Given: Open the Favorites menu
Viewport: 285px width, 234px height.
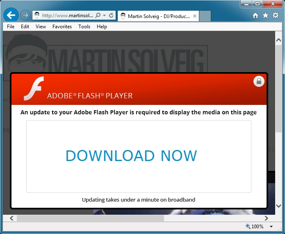Looking at the screenshot, I should (62, 27).
